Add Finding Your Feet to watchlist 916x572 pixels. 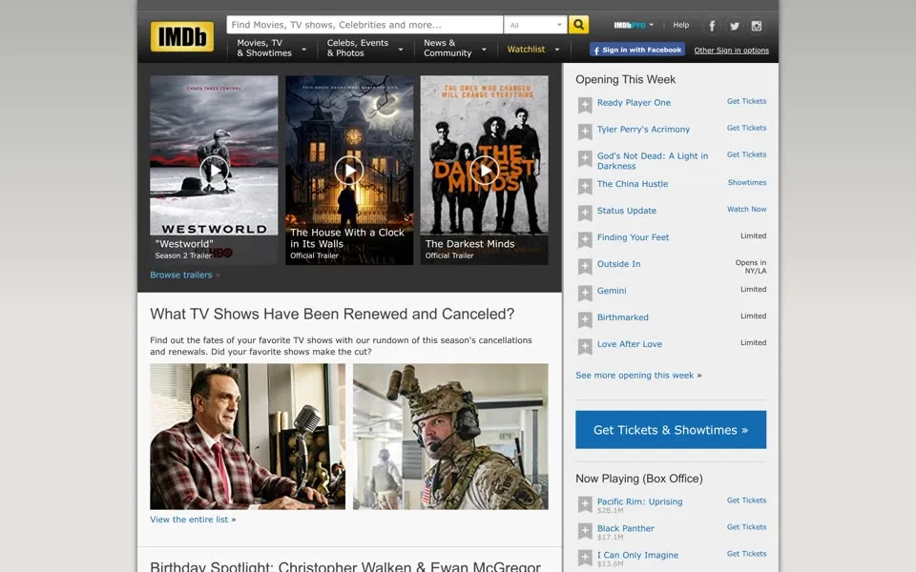585,240
